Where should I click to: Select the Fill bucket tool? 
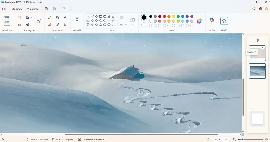click(58, 17)
